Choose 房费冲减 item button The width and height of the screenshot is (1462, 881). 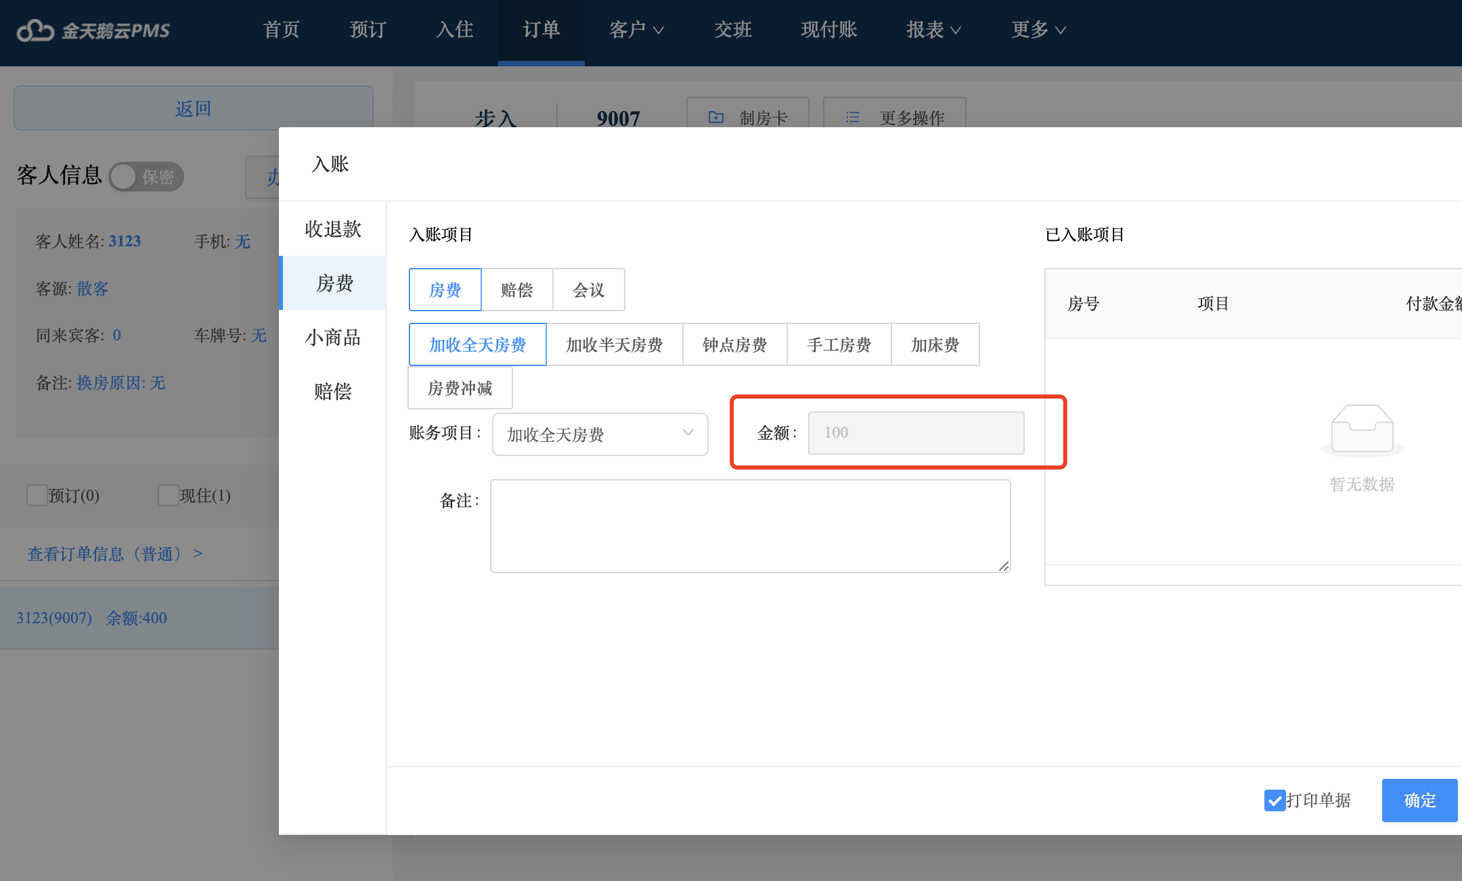460,388
